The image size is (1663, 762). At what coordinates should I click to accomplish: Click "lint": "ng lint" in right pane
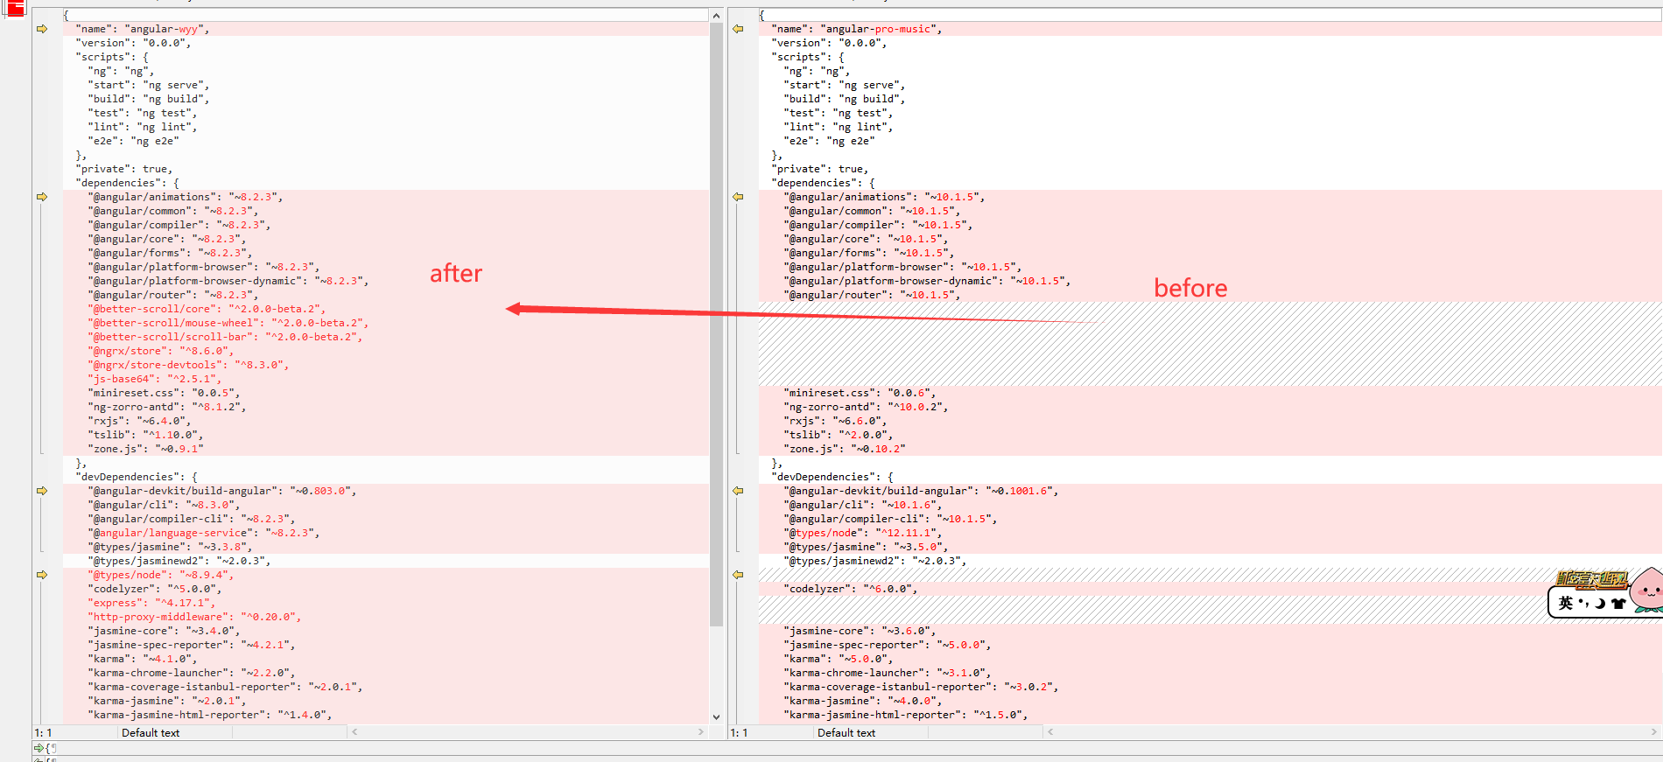click(x=838, y=127)
